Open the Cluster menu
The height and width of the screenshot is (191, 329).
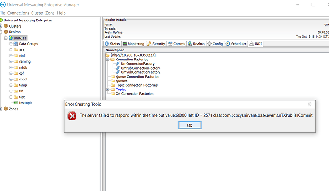click(37, 13)
